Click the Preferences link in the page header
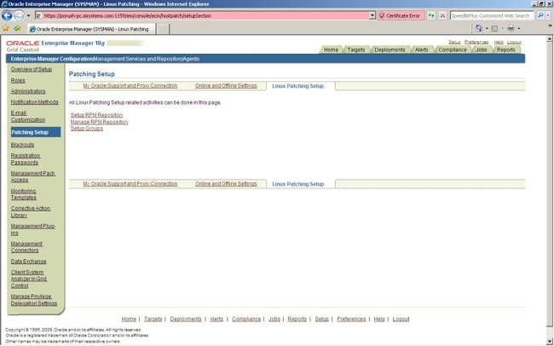This screenshot has width=554, height=346. pyautogui.click(x=476, y=42)
